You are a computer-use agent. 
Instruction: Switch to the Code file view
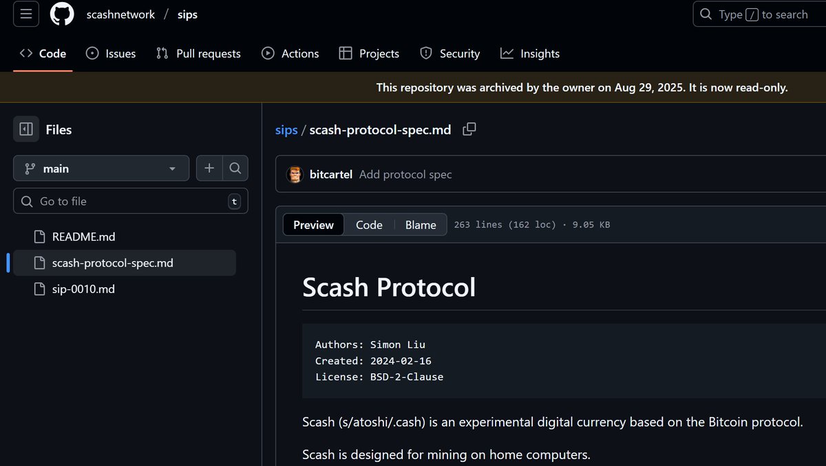(369, 225)
